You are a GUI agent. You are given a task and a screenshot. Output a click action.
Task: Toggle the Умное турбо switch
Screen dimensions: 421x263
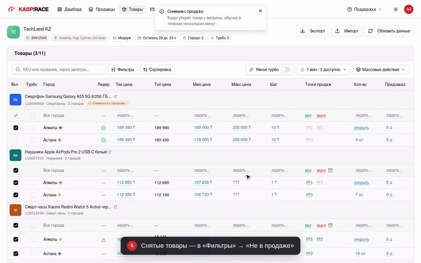[x=285, y=70]
